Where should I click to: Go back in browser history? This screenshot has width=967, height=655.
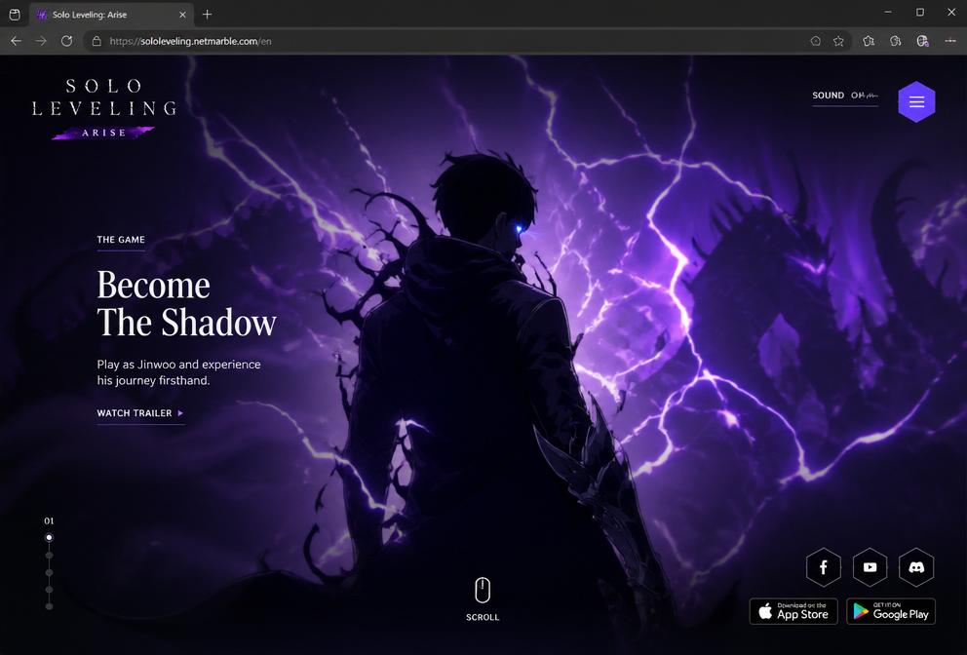(x=16, y=41)
